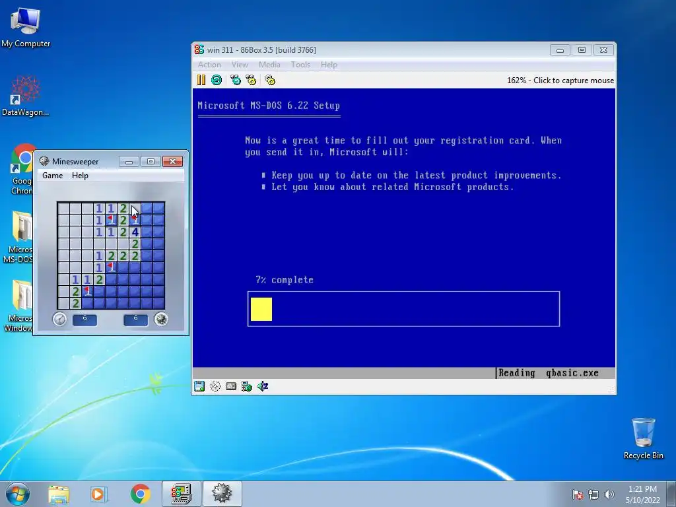
Task: Click the 'Microsoft MS-DOS 6.22 Setup' heading
Action: (269, 106)
